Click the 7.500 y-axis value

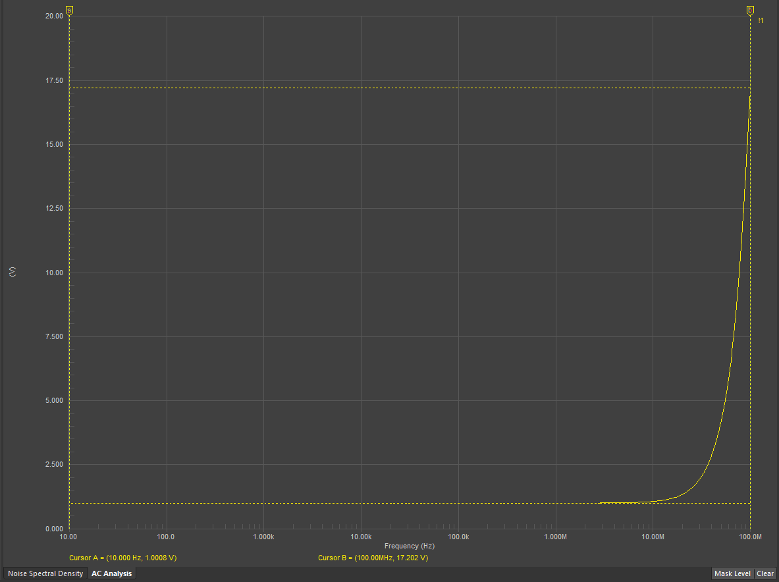click(55, 336)
